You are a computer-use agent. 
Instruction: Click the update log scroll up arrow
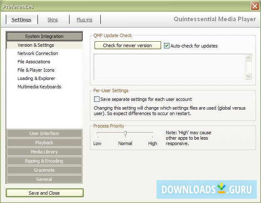[249, 58]
